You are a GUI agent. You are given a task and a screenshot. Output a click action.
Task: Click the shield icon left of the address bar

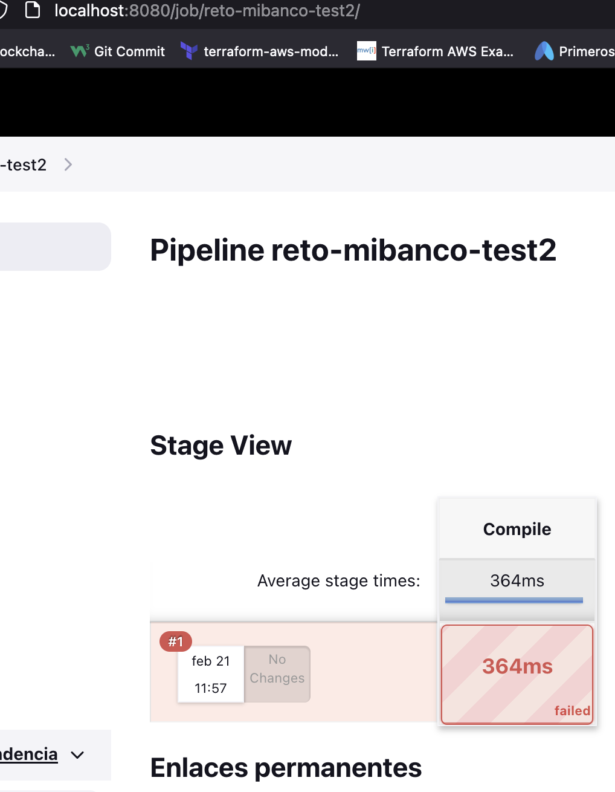coord(5,10)
